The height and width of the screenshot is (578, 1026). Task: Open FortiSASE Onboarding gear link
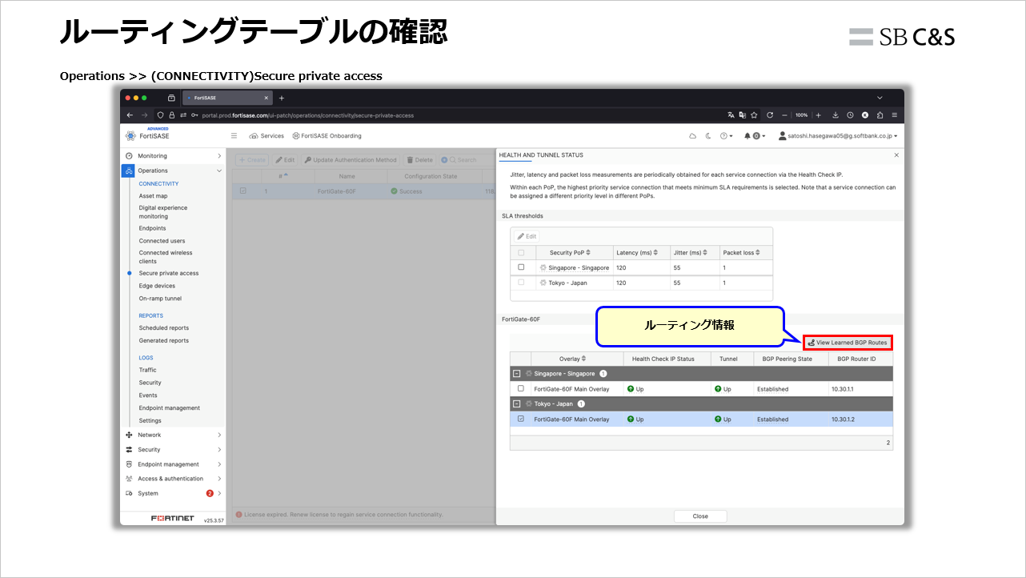click(327, 136)
